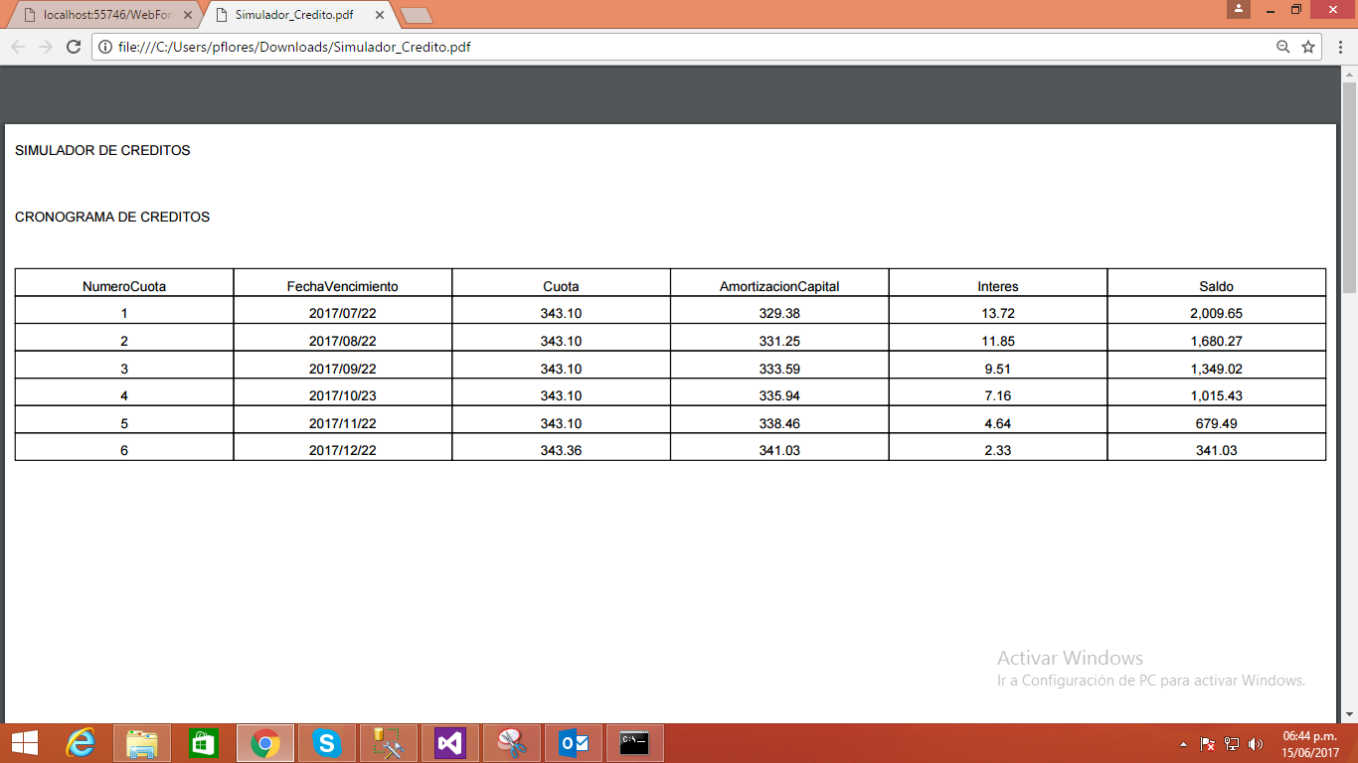The height and width of the screenshot is (763, 1358).
Task: Close the localhost:55746 tab
Action: click(x=188, y=15)
